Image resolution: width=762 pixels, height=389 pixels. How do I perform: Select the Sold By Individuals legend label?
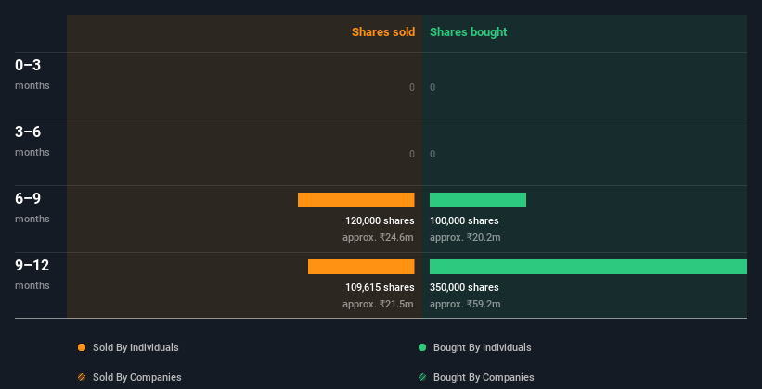pos(136,347)
